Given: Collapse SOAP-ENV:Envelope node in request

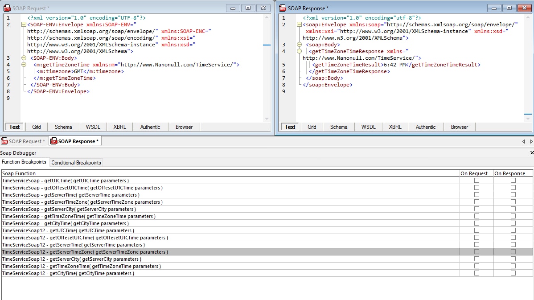Looking at the screenshot, I should [24, 25].
